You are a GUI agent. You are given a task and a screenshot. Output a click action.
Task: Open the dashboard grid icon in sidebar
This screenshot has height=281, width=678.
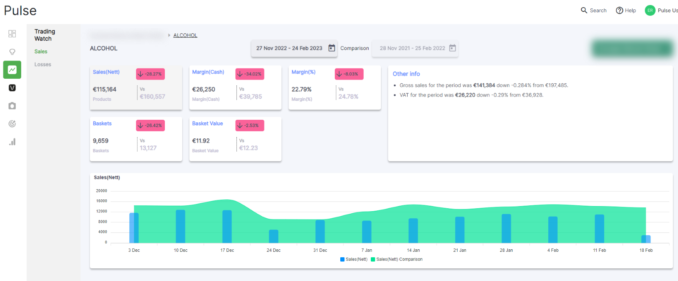point(12,33)
